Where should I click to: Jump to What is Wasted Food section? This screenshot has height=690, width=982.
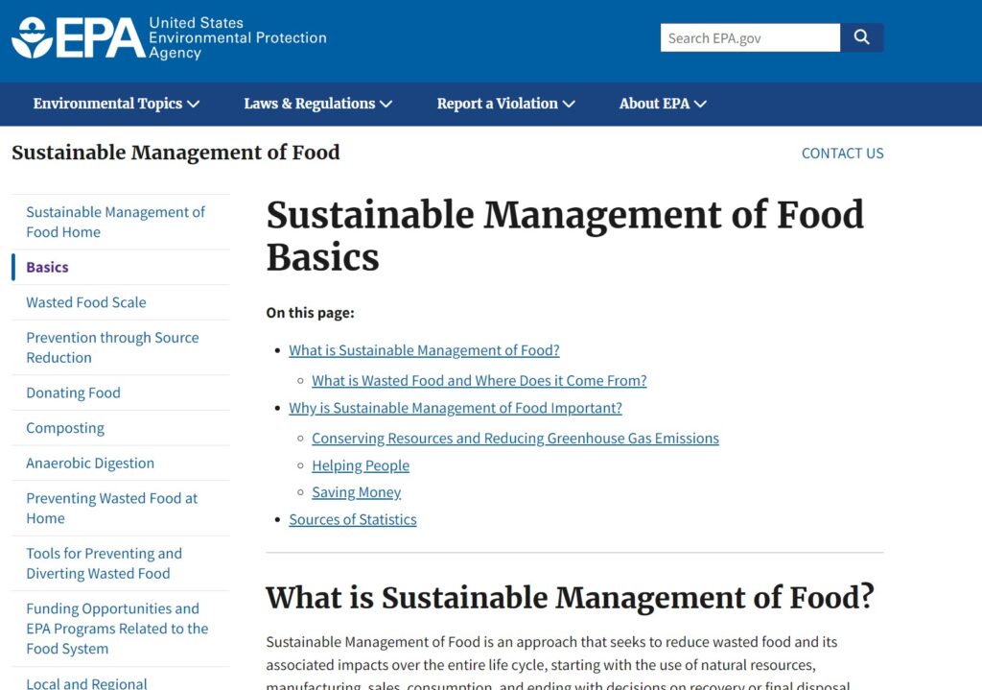[479, 381]
